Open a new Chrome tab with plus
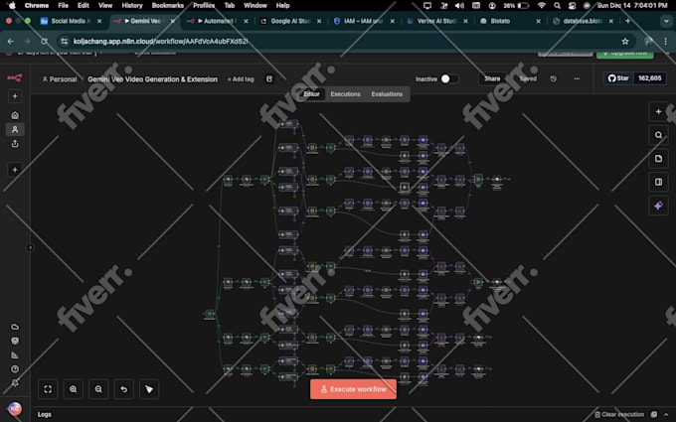 click(627, 21)
